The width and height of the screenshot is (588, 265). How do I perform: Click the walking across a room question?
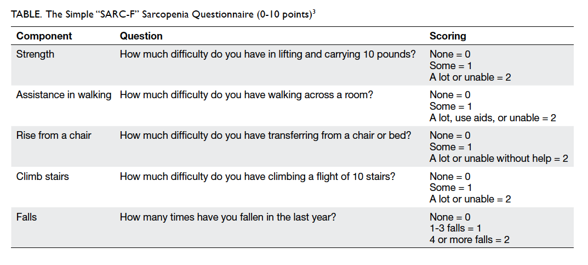click(247, 95)
